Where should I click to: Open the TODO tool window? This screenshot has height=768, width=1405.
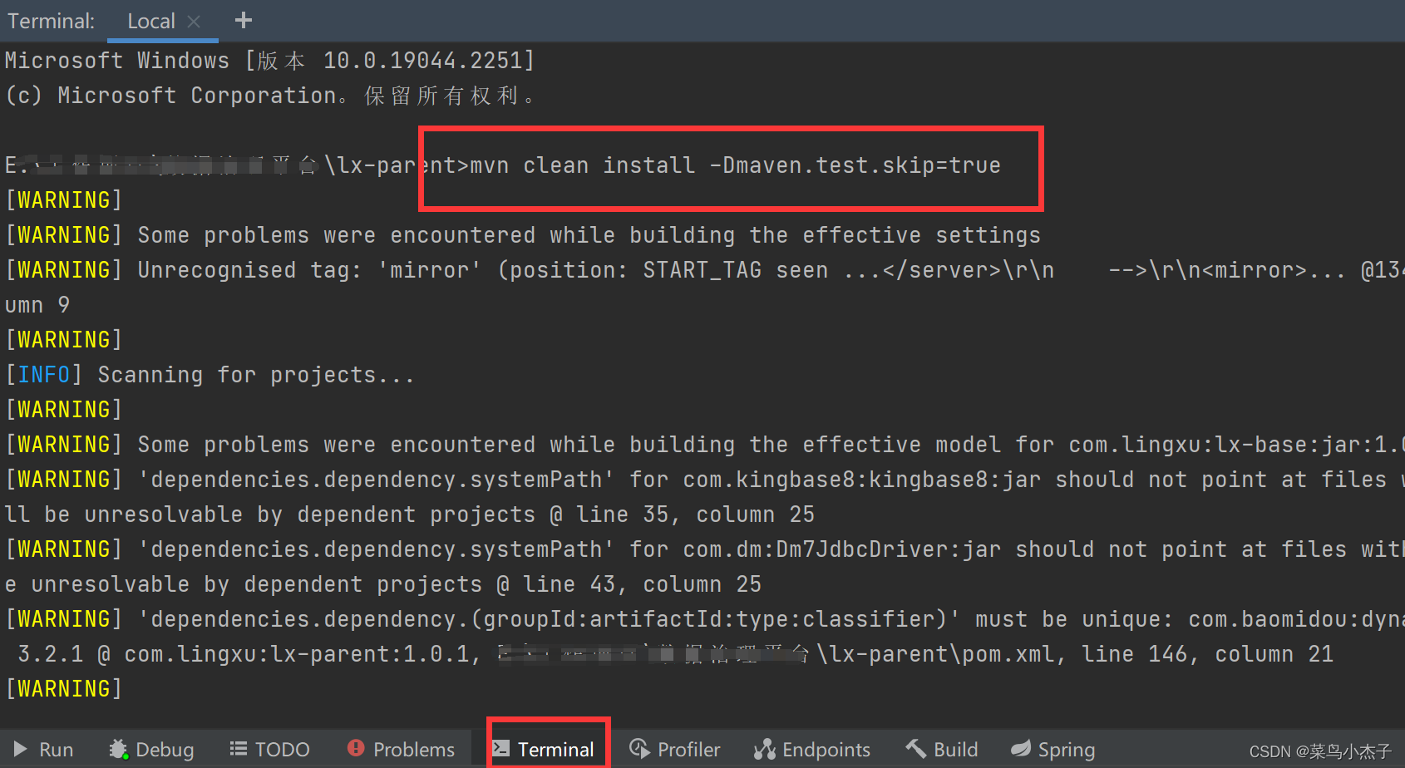269,750
